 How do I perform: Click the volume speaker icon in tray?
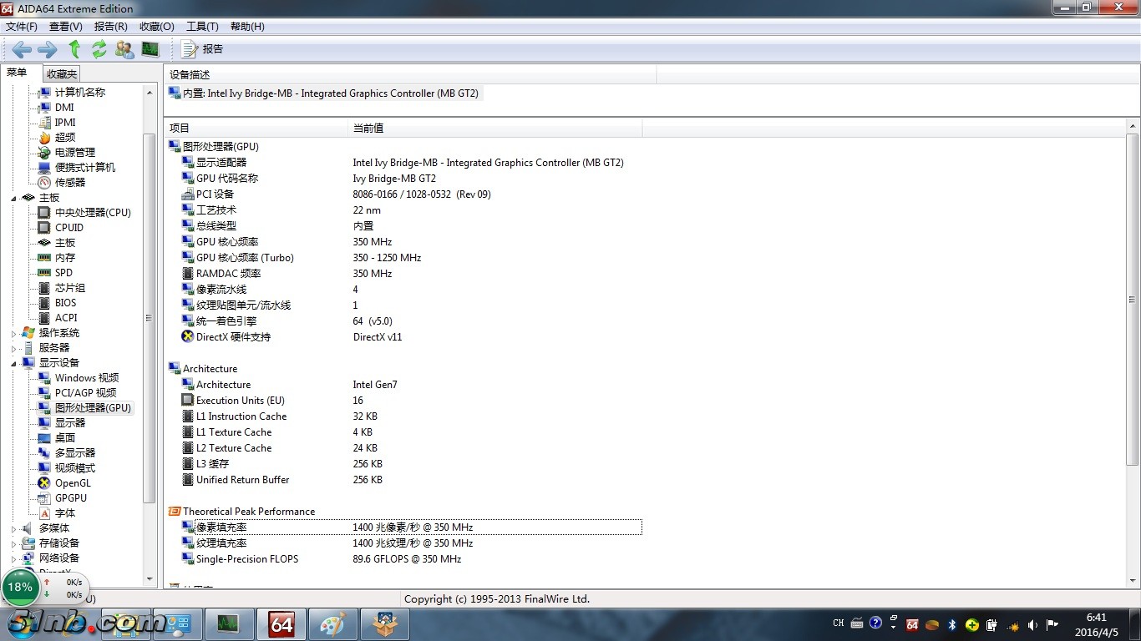(1033, 624)
